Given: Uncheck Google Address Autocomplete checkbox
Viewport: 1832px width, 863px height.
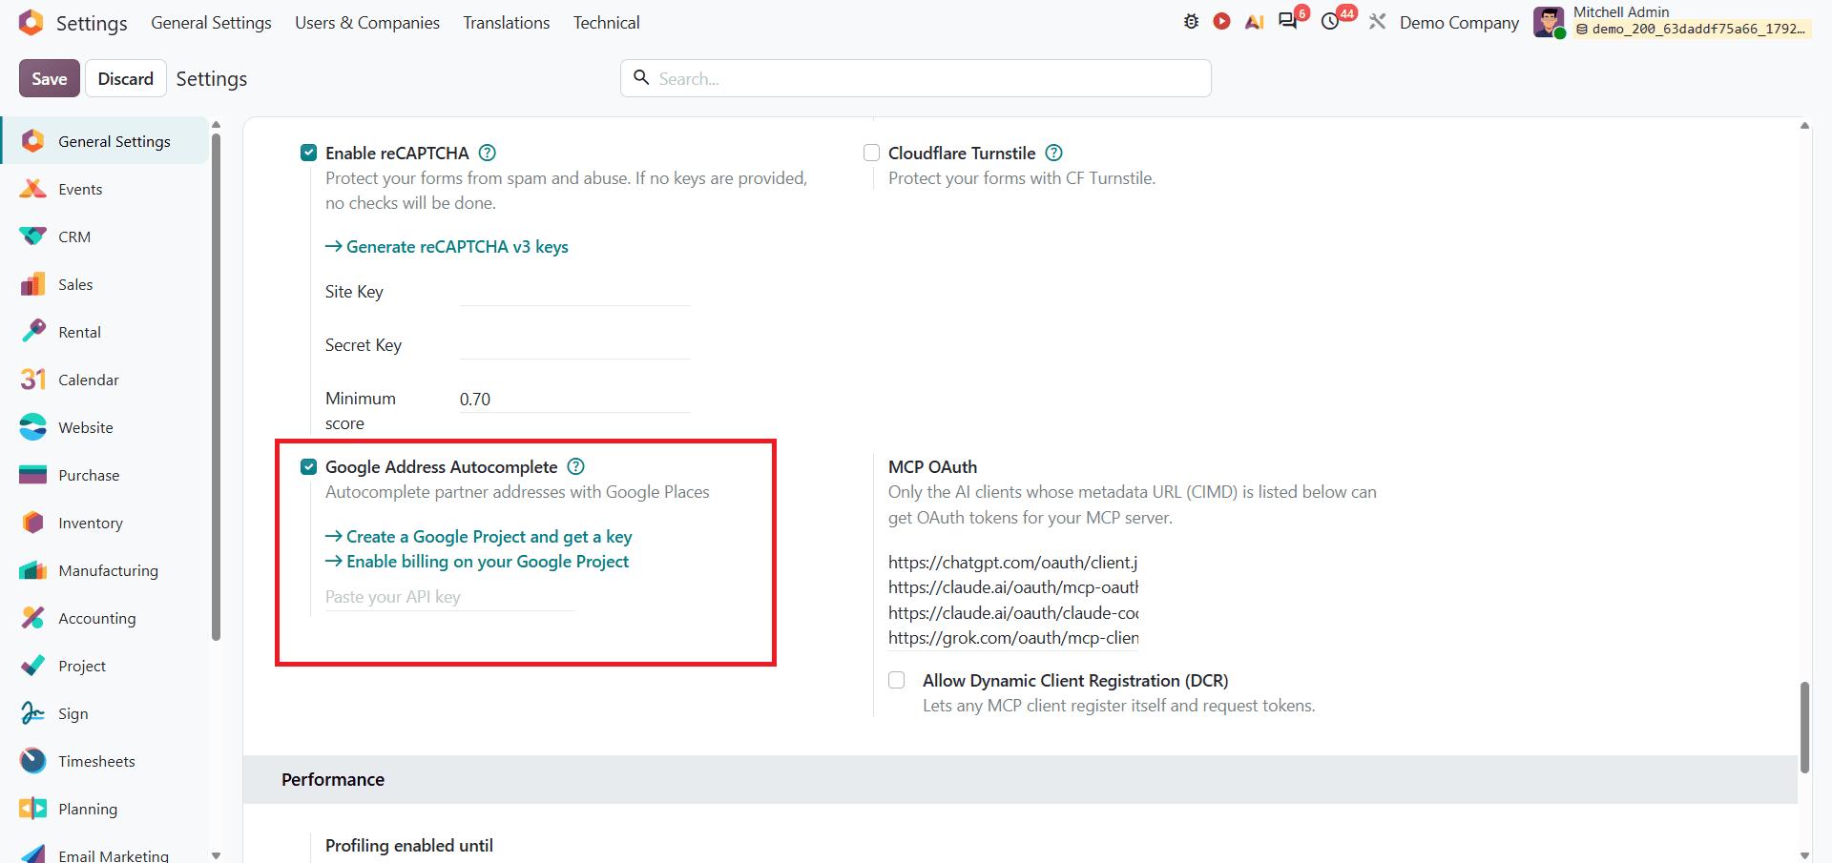Looking at the screenshot, I should (308, 466).
